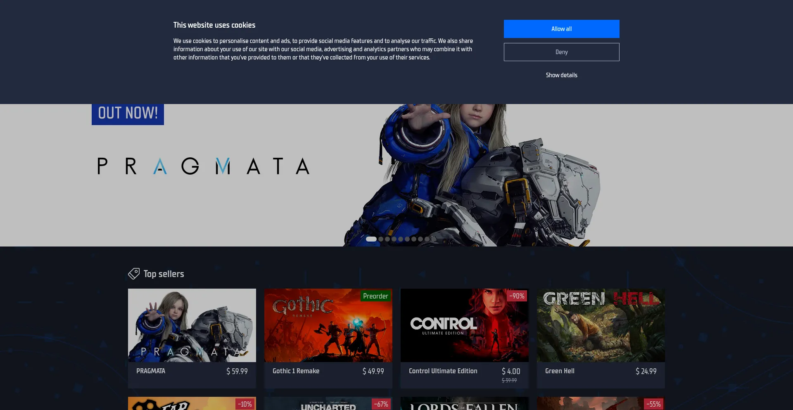Open the Top sellers section heading

(x=164, y=274)
